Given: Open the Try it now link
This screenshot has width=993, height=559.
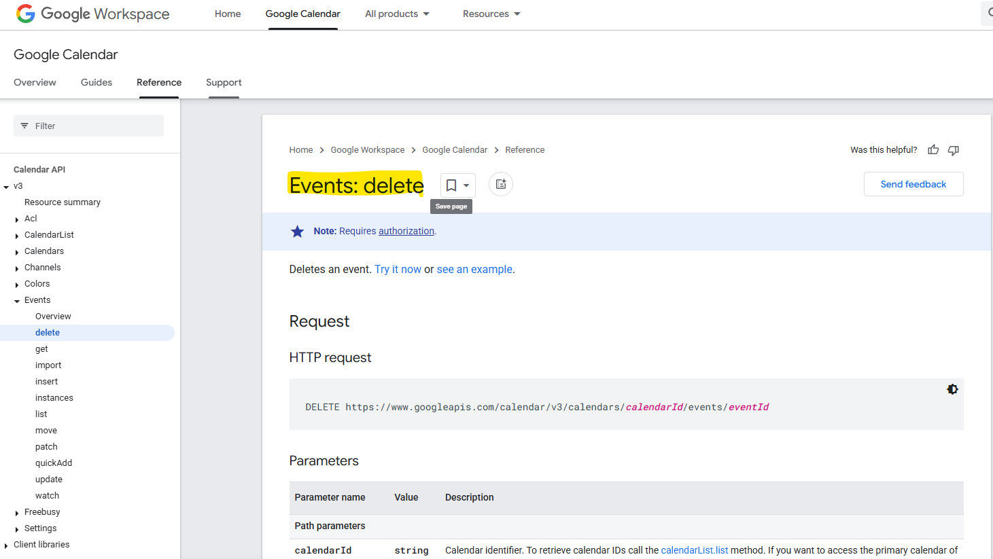Looking at the screenshot, I should (398, 270).
